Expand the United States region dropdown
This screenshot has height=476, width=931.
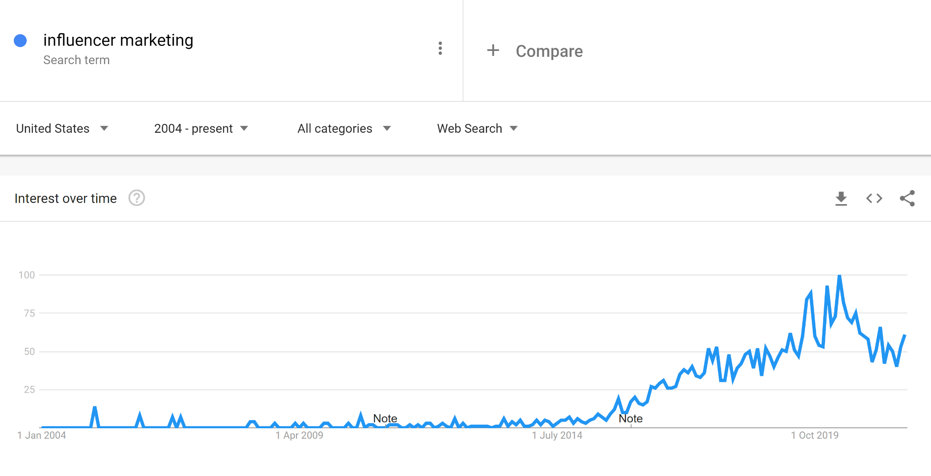click(x=62, y=129)
